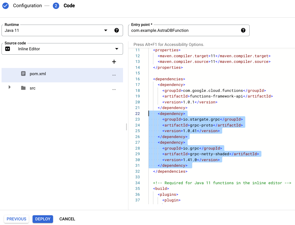
Task: Click the grpc-netty-shaded artifactId line
Action: pyautogui.click(x=210, y=154)
